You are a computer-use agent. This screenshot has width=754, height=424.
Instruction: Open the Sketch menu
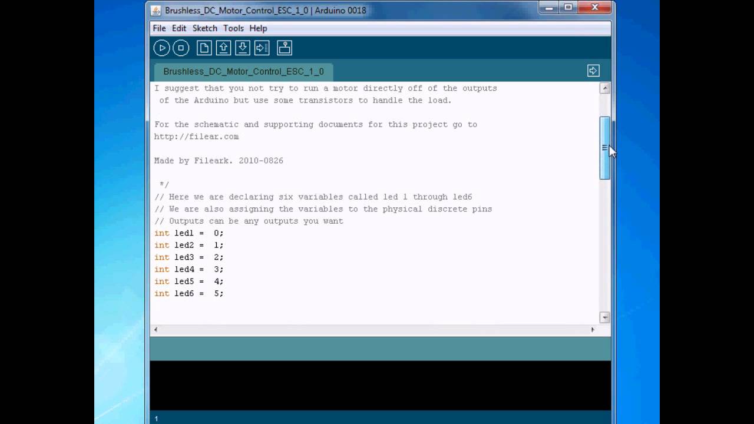pos(205,28)
